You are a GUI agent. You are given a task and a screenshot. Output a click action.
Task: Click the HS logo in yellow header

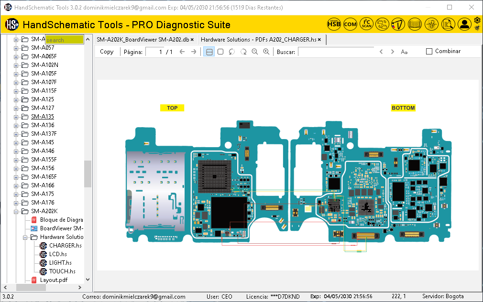(x=11, y=24)
